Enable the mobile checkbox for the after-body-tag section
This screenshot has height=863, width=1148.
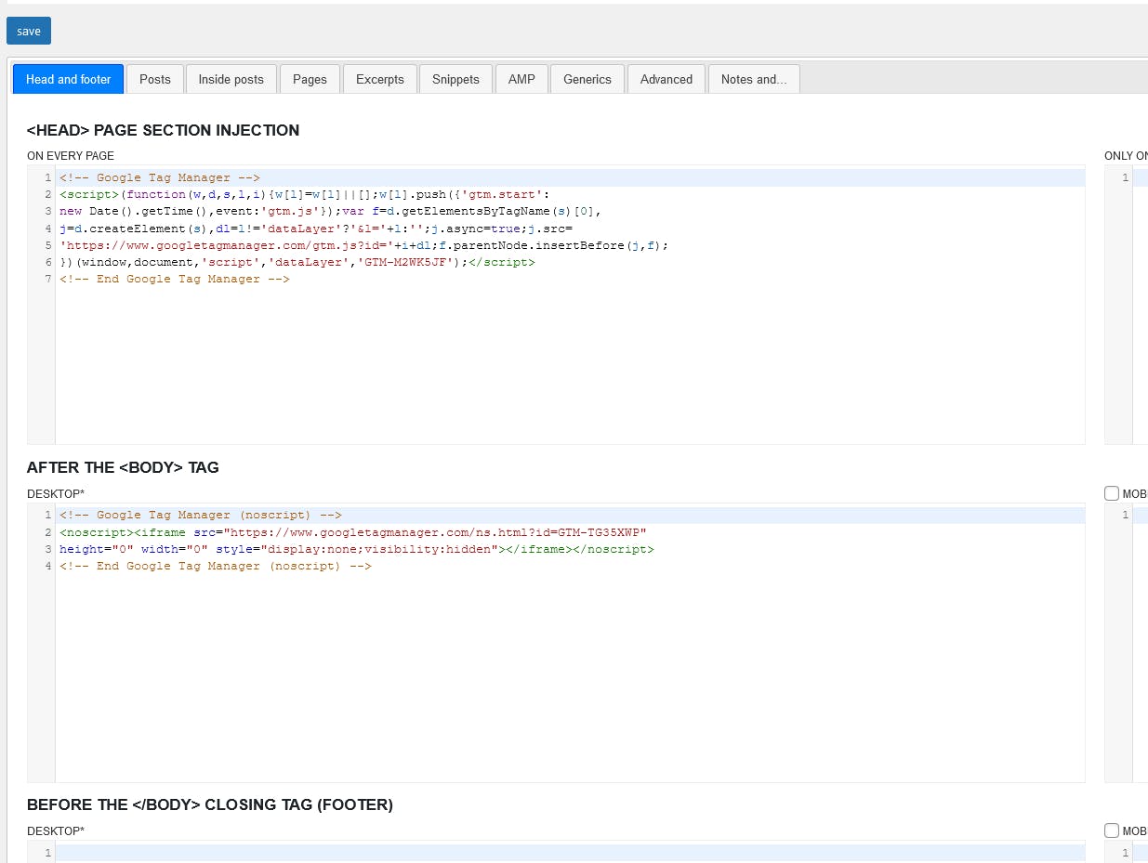(x=1112, y=493)
